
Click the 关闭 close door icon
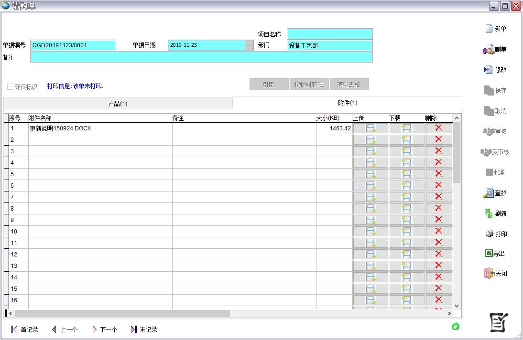(489, 273)
